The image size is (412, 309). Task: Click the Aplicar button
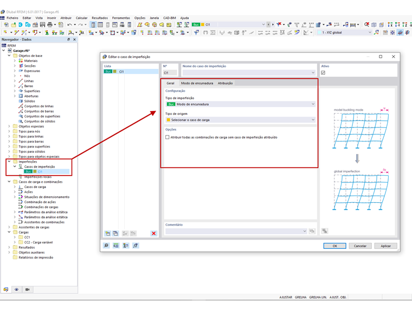[385, 246]
